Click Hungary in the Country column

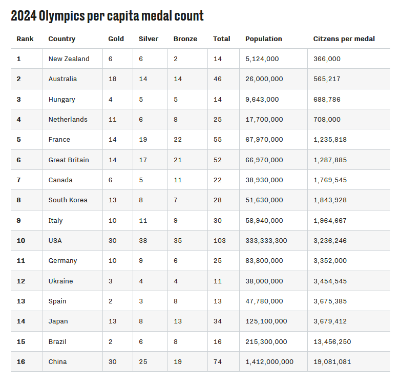click(61, 100)
